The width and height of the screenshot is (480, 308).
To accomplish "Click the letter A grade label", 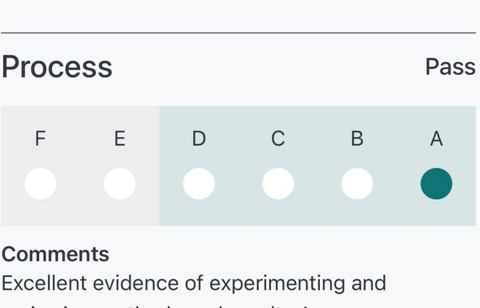I will 436,139.
